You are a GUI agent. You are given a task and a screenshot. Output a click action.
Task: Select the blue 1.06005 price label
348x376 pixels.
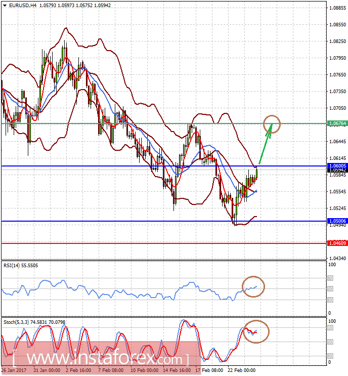coord(336,165)
